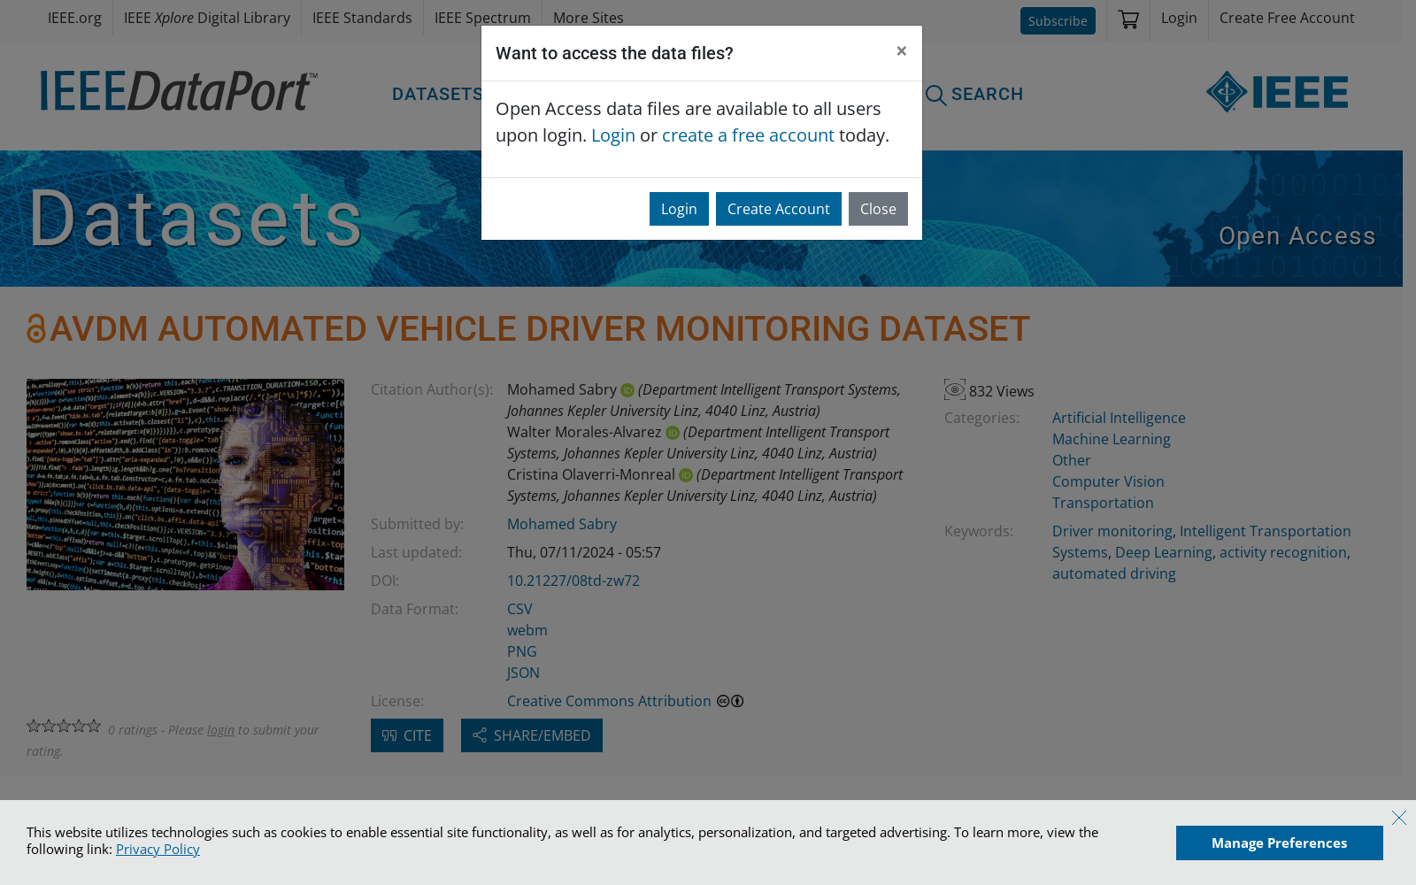Image resolution: width=1416 pixels, height=885 pixels.
Task: Open the CSV data format link
Action: 519,609
